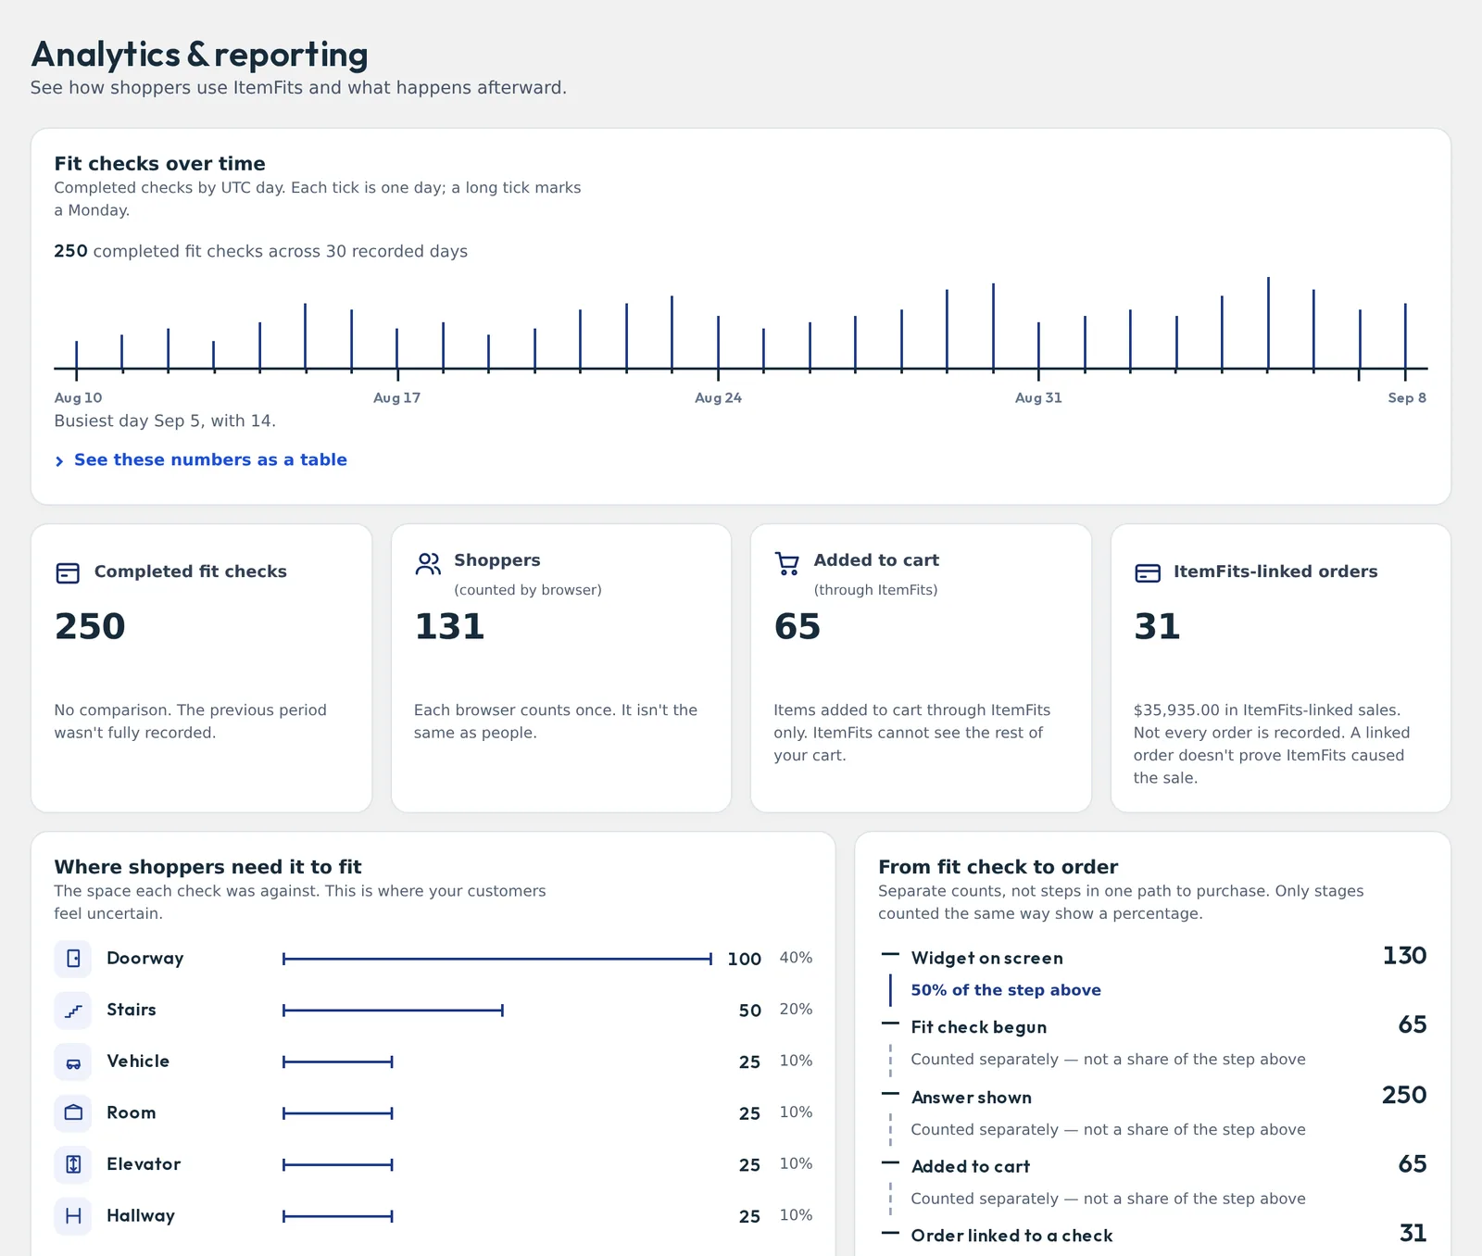Click the 131 Shoppers value
Screen dimensions: 1482x1256
click(449, 627)
